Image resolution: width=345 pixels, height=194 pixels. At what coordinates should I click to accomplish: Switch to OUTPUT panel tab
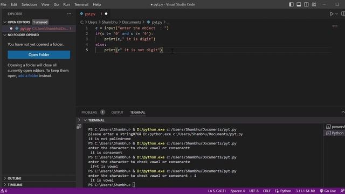[x=118, y=113]
